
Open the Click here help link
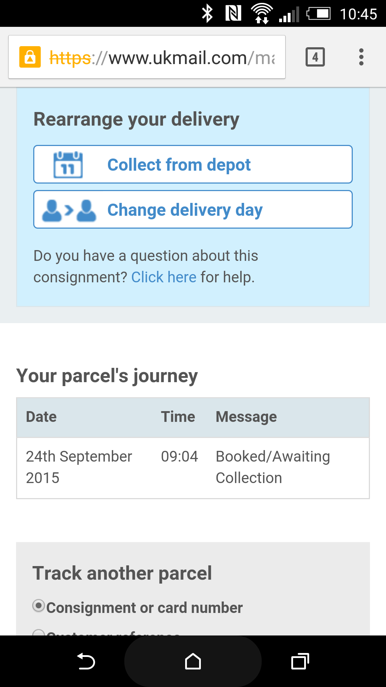(x=164, y=277)
